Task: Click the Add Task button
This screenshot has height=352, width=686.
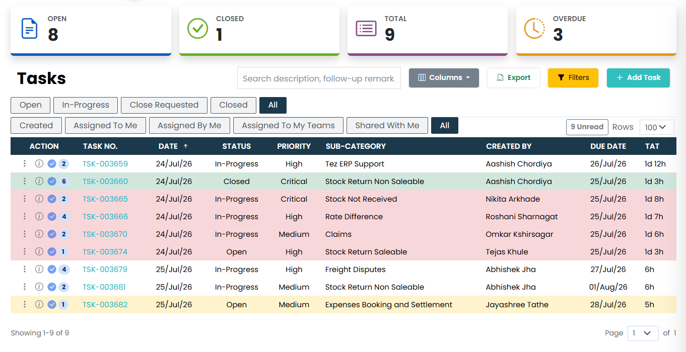Action: [638, 78]
